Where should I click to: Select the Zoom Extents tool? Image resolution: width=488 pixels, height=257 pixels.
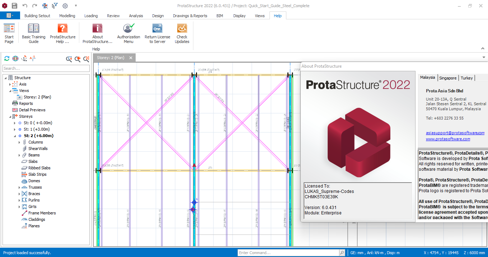tap(86, 59)
